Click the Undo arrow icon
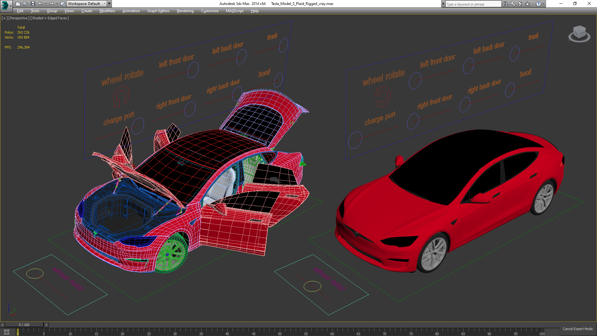597x336 pixels. pos(40,4)
